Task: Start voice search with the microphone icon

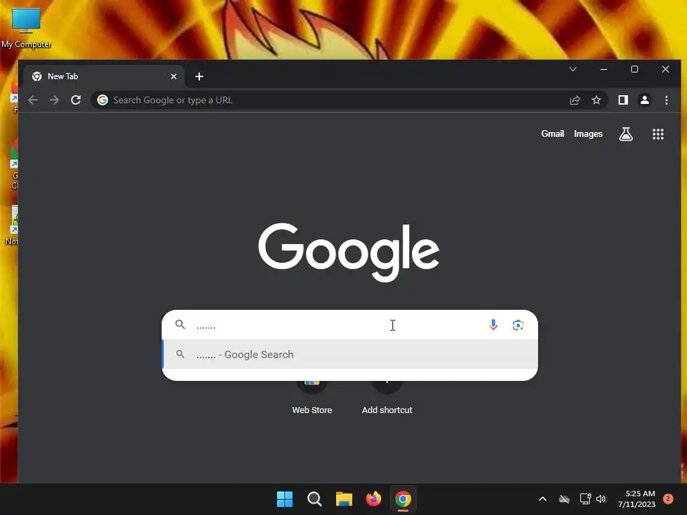Action: [493, 325]
